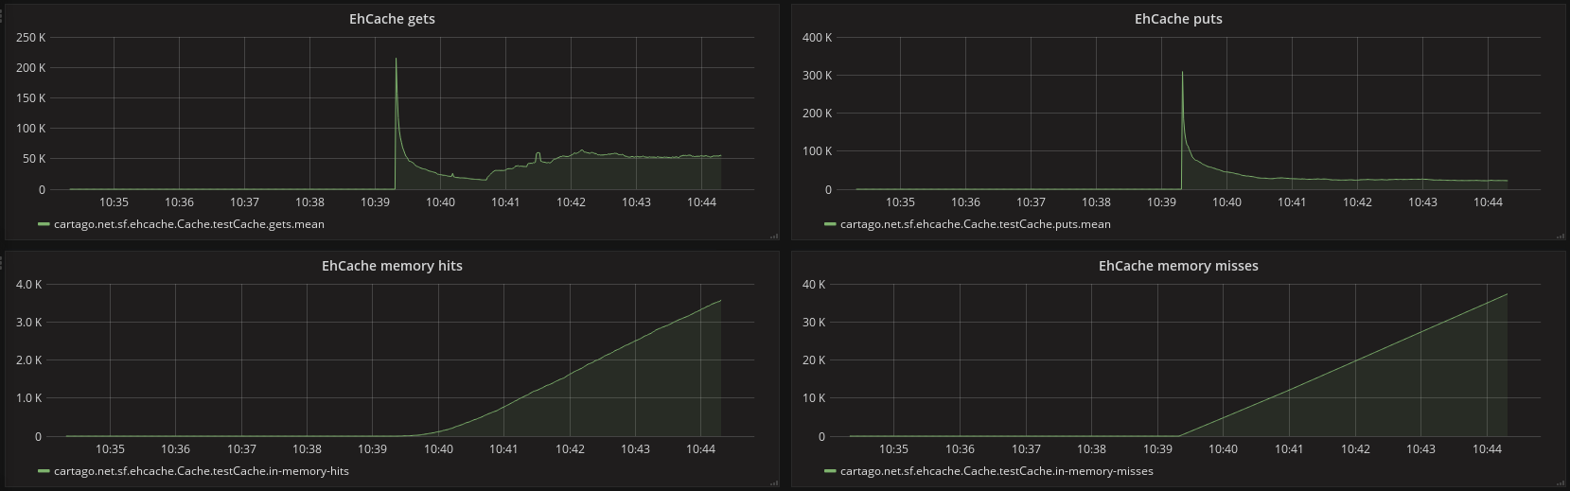The height and width of the screenshot is (491, 1570).
Task: Click the spike peak in EhCache gets graph
Action: tap(396, 60)
